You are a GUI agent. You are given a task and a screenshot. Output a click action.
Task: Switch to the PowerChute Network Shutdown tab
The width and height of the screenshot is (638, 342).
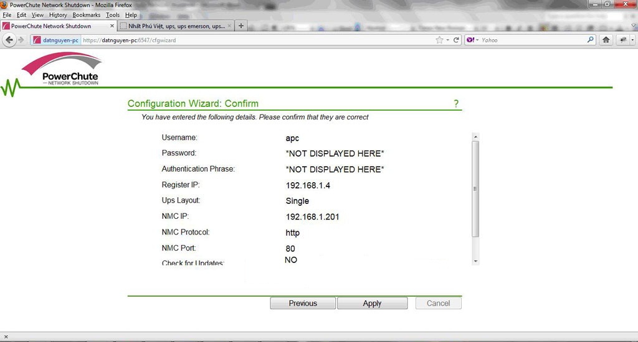59,25
